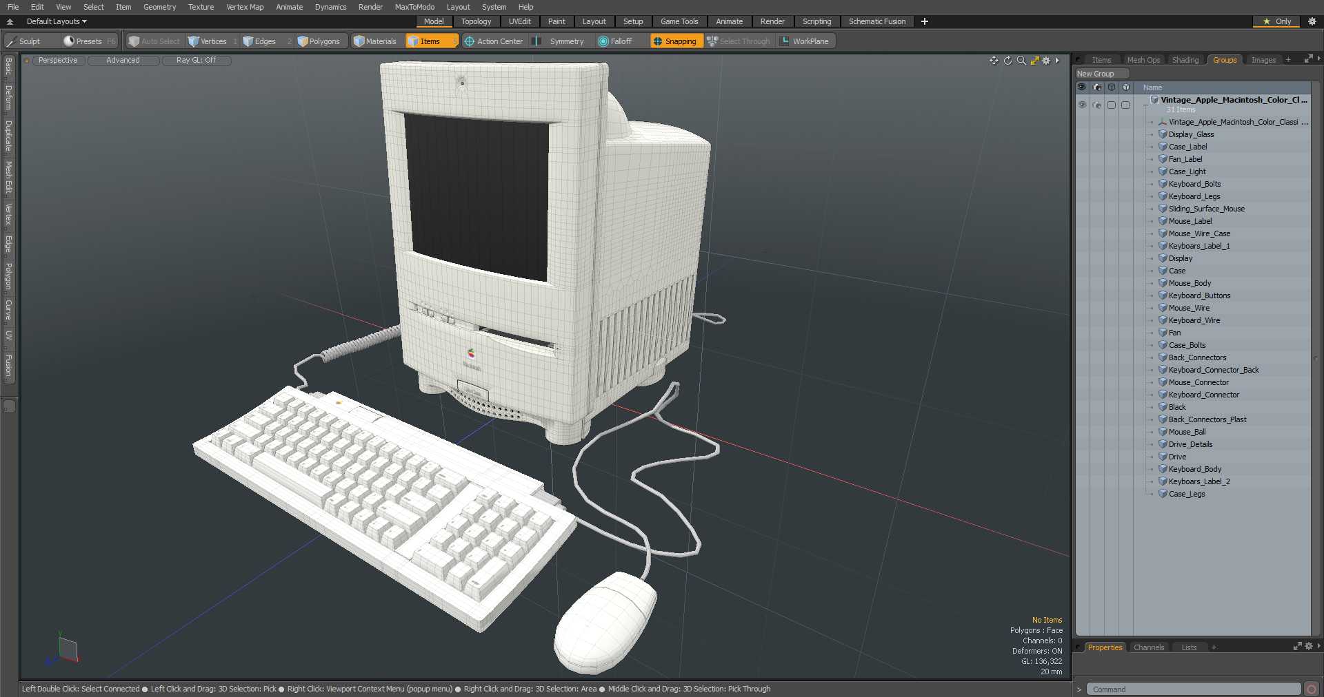Open the Advanced shading style dropdown
The image size is (1324, 697).
(123, 61)
